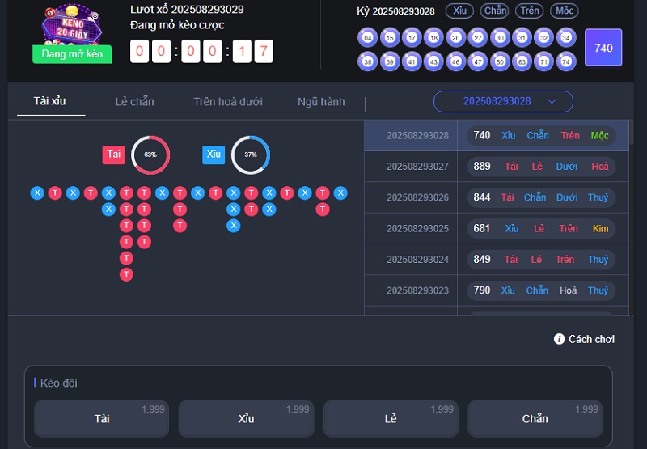Click the Tài 63% donut chart

point(150,155)
